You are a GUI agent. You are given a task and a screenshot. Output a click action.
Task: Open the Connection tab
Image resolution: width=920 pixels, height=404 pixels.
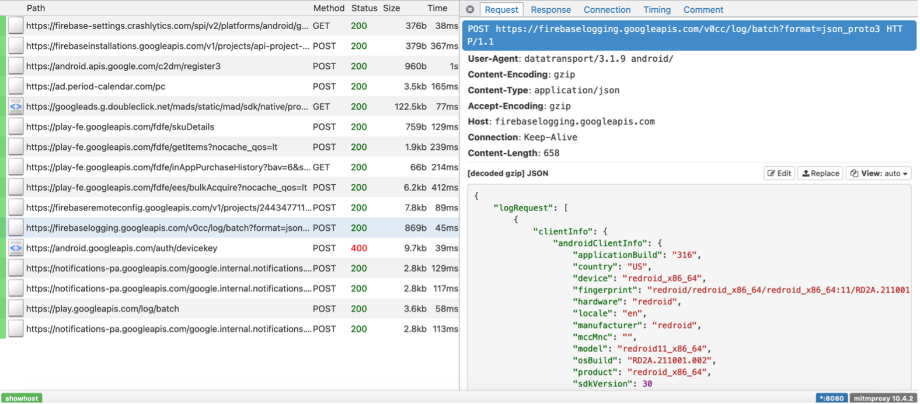(607, 10)
